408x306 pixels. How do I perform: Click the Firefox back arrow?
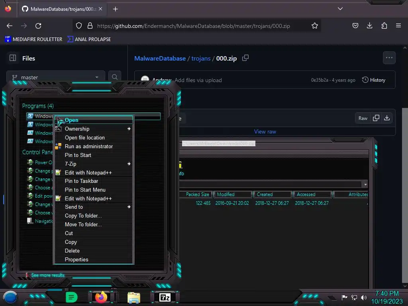coord(10,26)
